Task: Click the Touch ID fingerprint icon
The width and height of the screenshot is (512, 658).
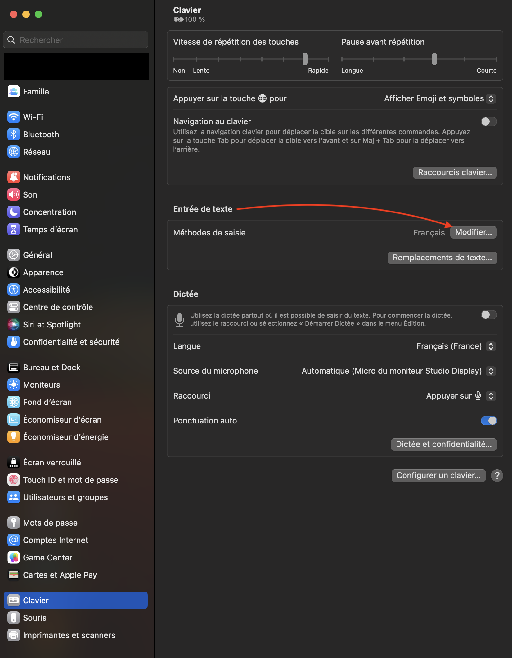Action: click(13, 480)
